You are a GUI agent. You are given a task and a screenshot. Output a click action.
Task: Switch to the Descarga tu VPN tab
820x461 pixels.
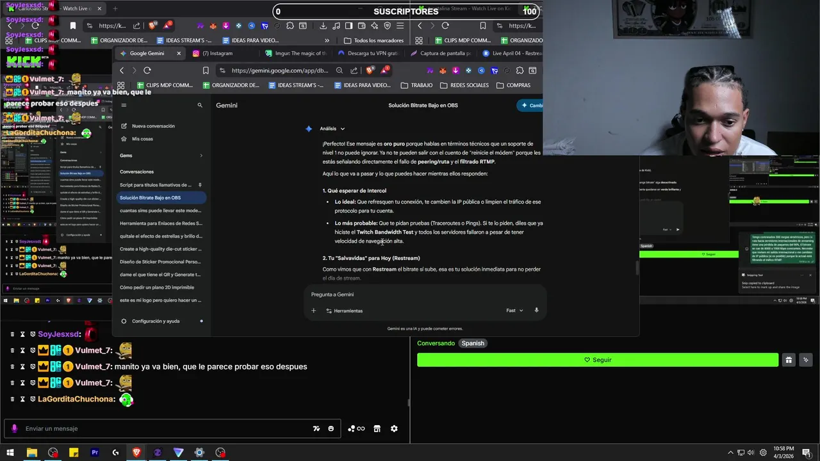[x=368, y=53]
